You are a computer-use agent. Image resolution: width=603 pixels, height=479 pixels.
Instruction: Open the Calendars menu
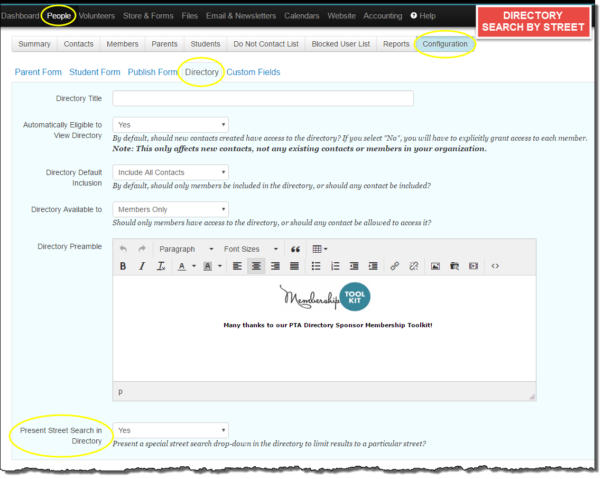coord(302,16)
